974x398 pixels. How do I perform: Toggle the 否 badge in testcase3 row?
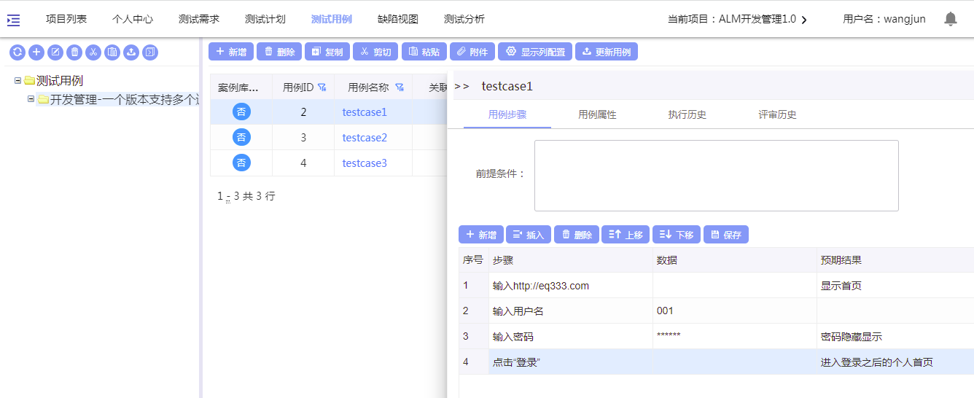[x=241, y=163]
